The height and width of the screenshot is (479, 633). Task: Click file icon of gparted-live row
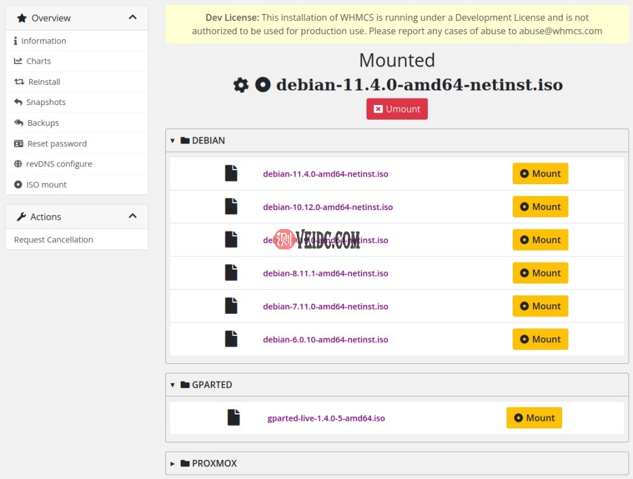(234, 417)
